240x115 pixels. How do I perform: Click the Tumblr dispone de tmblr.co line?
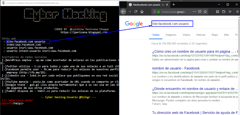coord(59,91)
